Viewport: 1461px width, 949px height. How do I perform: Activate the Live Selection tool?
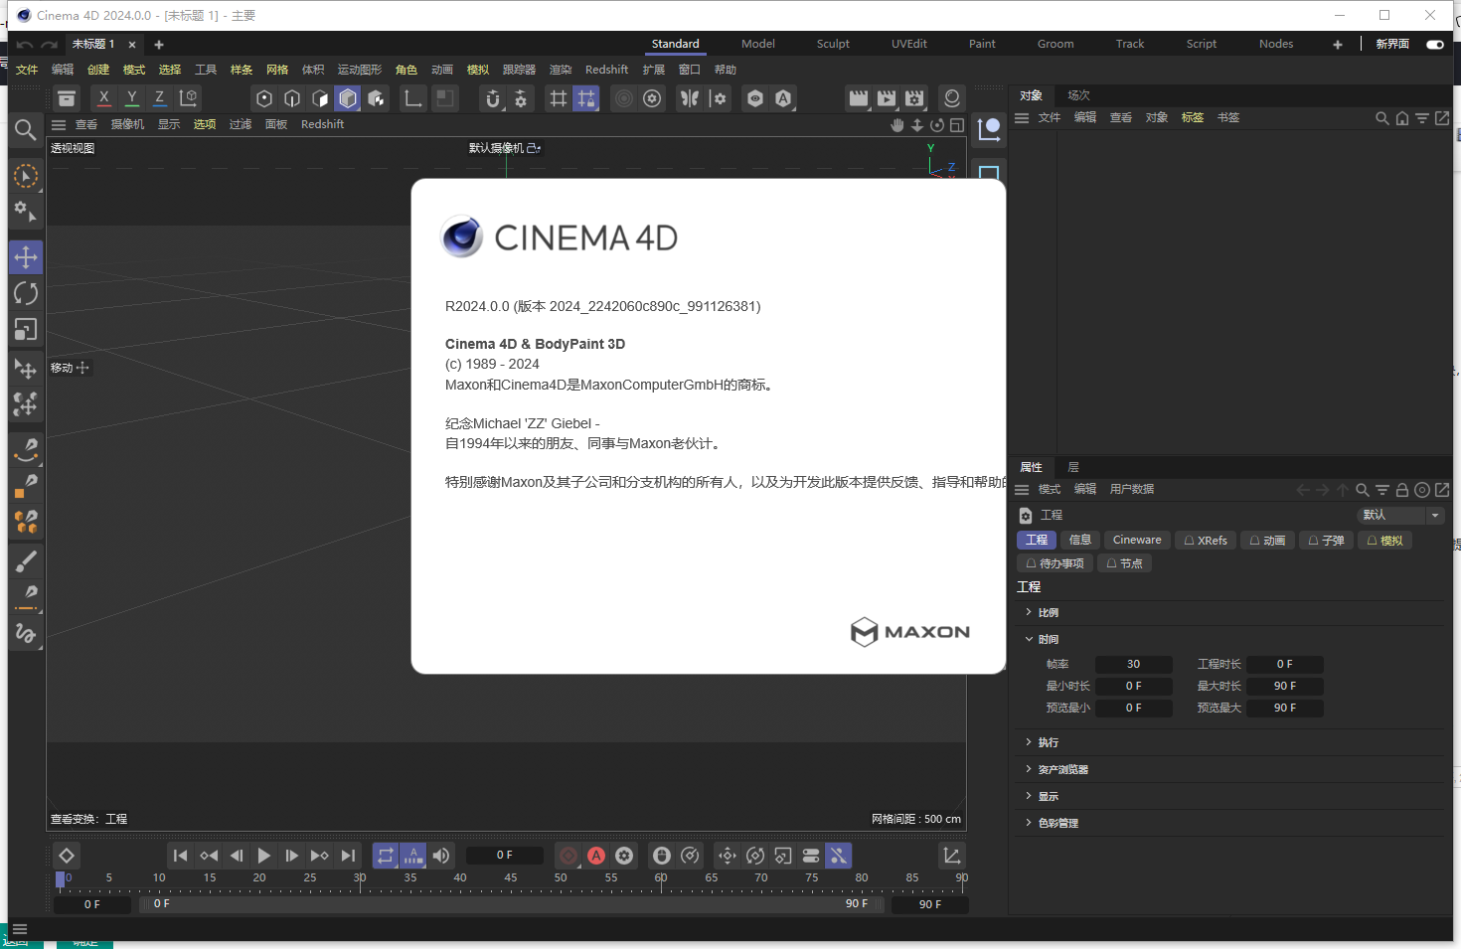26,175
